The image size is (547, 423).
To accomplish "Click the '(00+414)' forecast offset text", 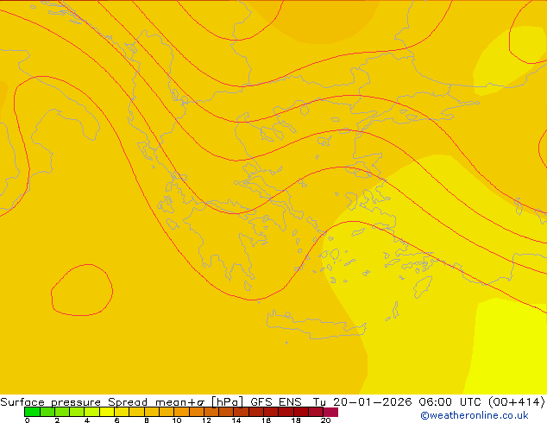I will click(x=515, y=402).
